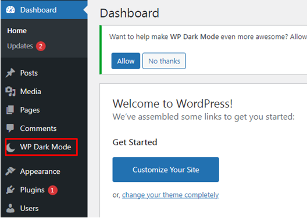This screenshot has height=218, width=307.
Task: Open the Updates submenu entry
Action: pyautogui.click(x=20, y=46)
